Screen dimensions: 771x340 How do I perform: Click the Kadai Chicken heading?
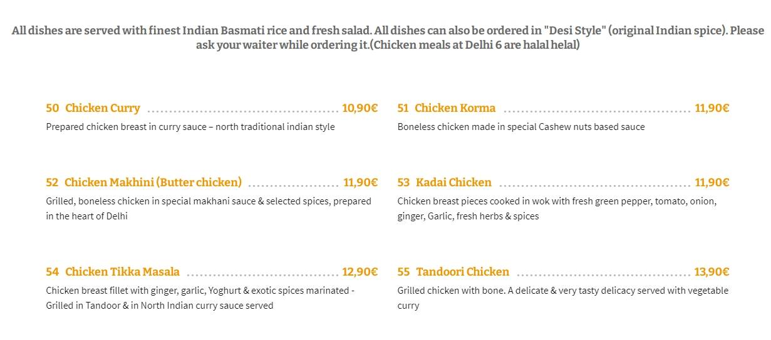[453, 182]
